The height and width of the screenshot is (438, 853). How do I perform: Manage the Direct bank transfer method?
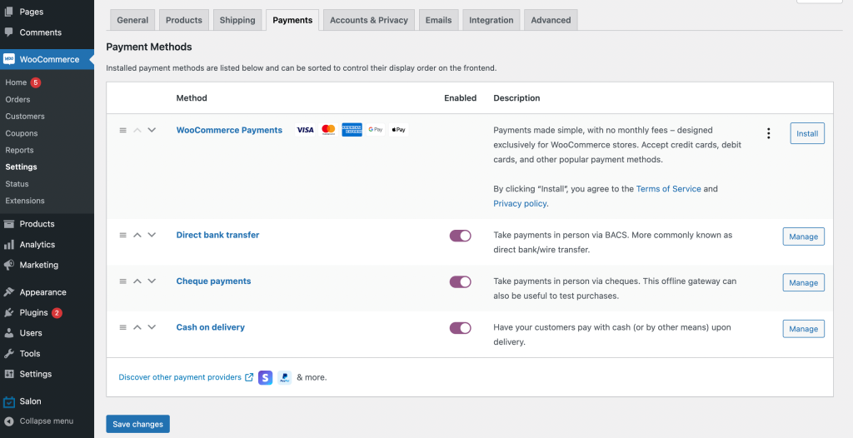804,236
